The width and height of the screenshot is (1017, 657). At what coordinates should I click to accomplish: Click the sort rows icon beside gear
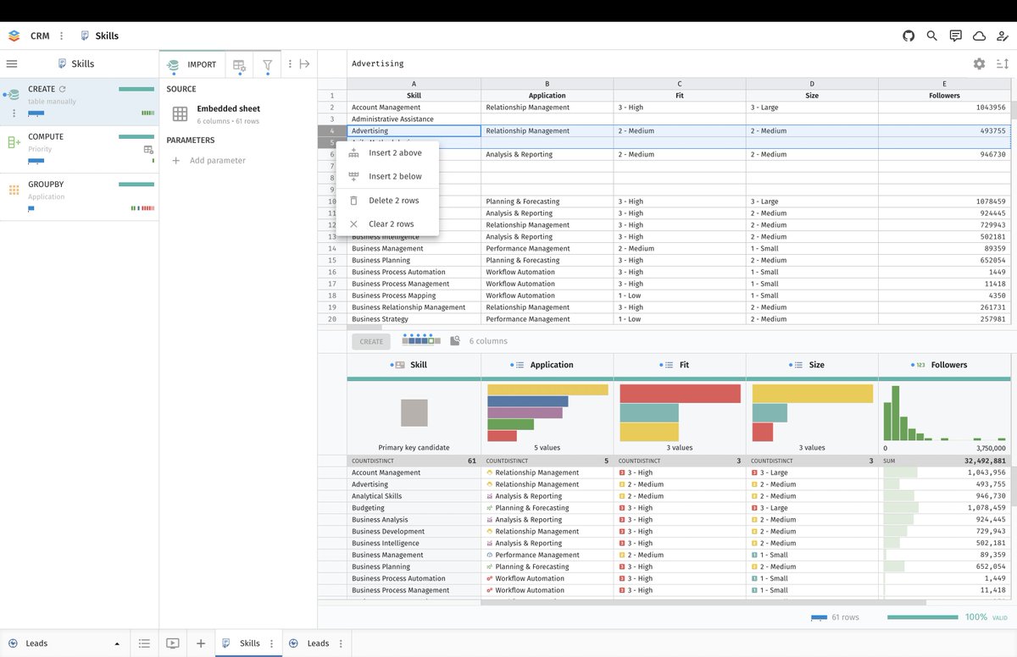[x=1003, y=63]
